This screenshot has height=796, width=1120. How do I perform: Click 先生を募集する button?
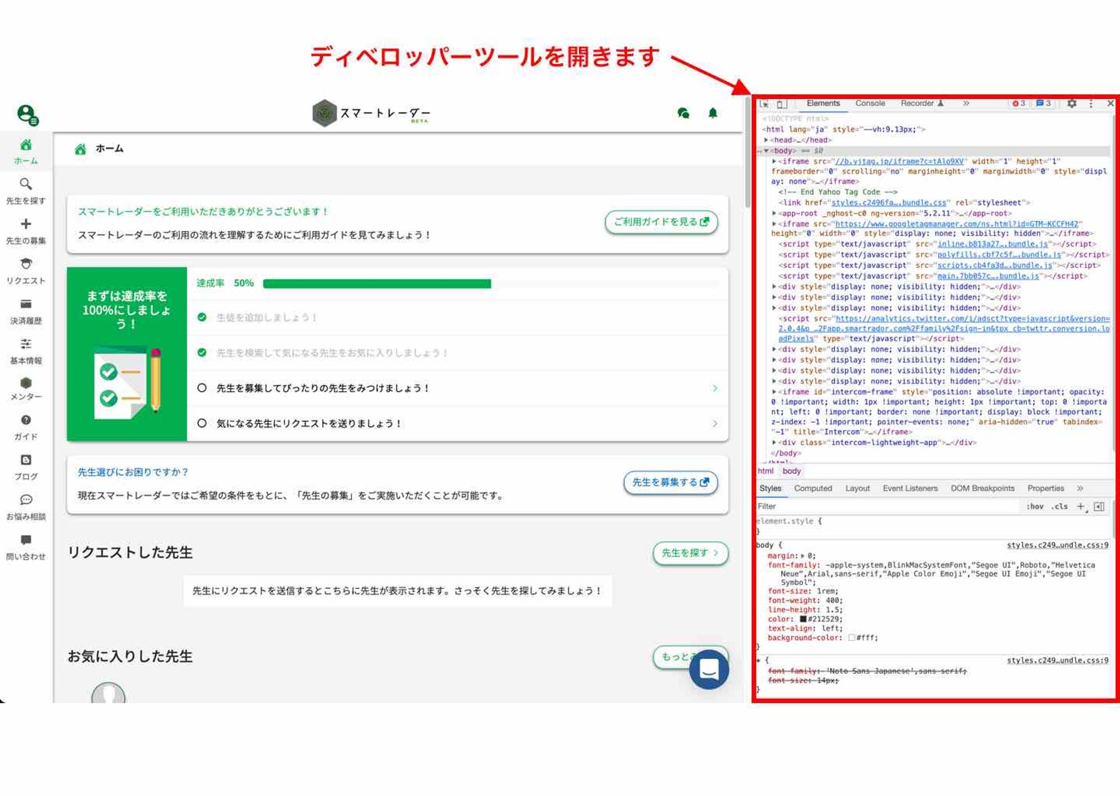point(670,482)
